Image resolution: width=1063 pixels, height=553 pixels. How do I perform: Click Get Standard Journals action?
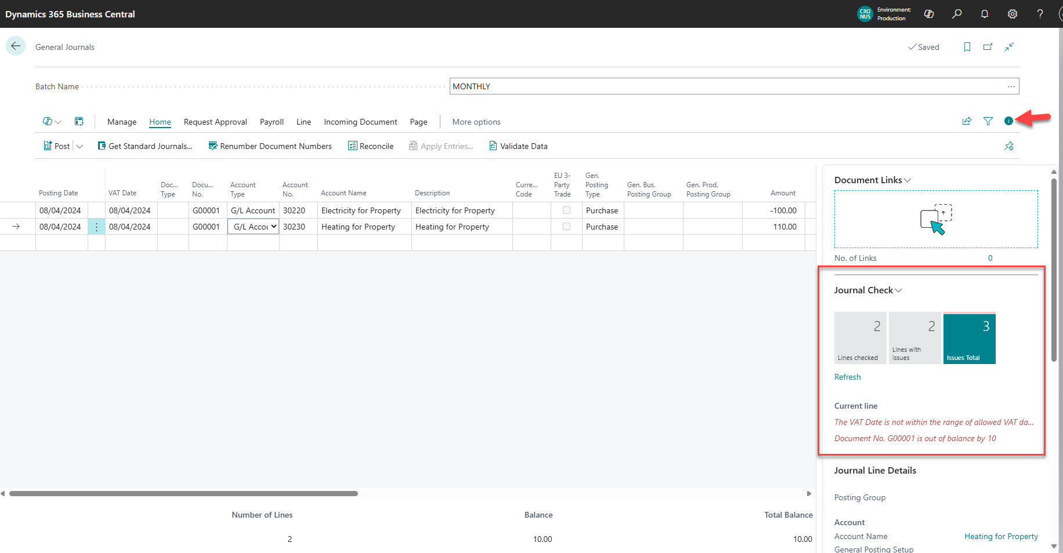145,146
